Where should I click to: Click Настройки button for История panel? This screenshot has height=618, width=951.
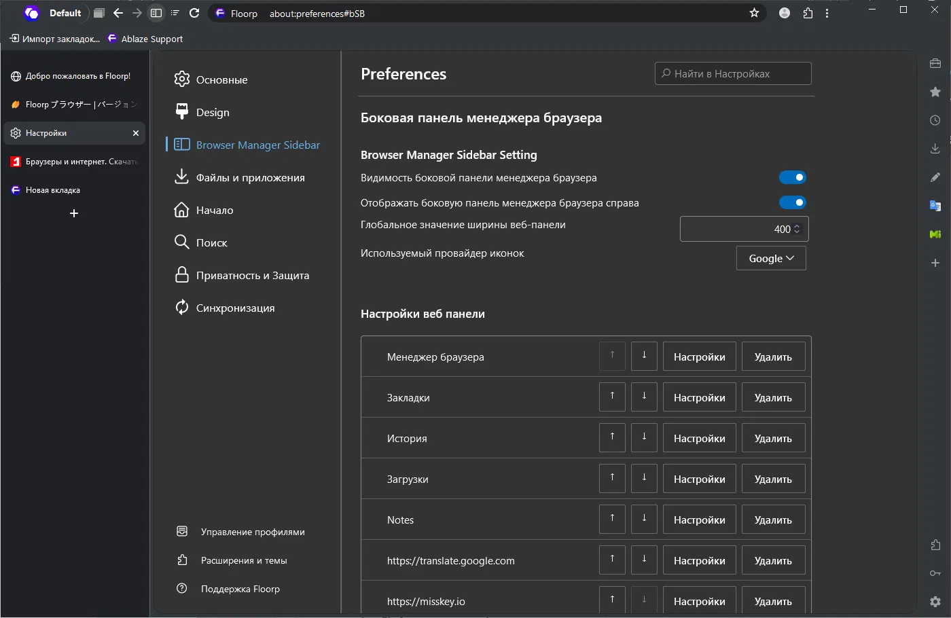699,438
